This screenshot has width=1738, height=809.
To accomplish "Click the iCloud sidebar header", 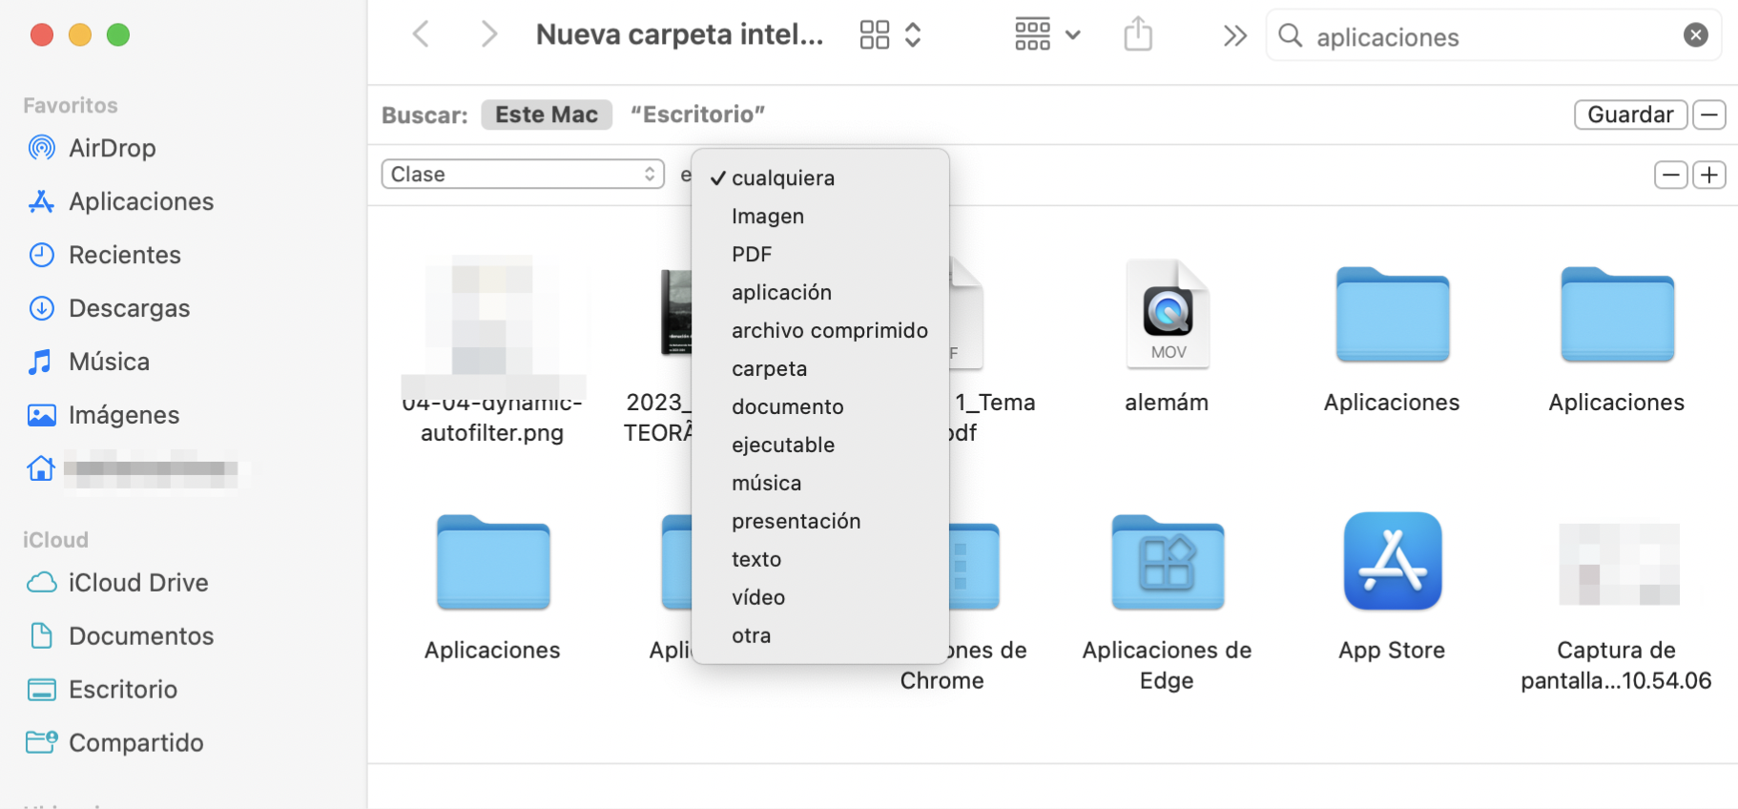I will (55, 540).
